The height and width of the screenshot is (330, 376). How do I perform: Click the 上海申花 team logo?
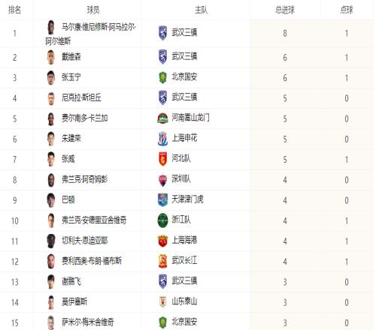[162, 139]
